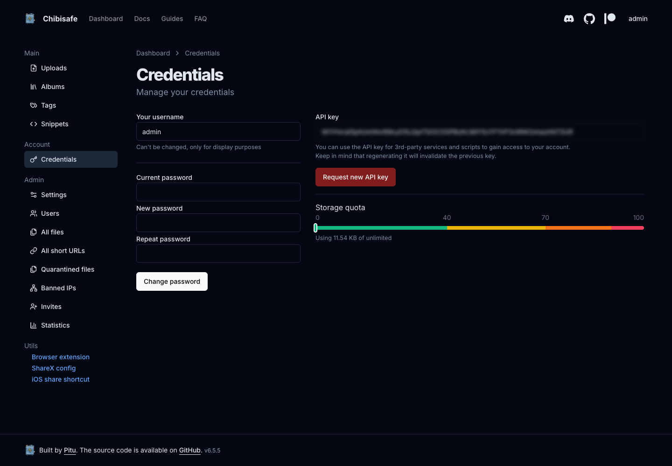Click the Tags icon in the sidebar

[34, 105]
